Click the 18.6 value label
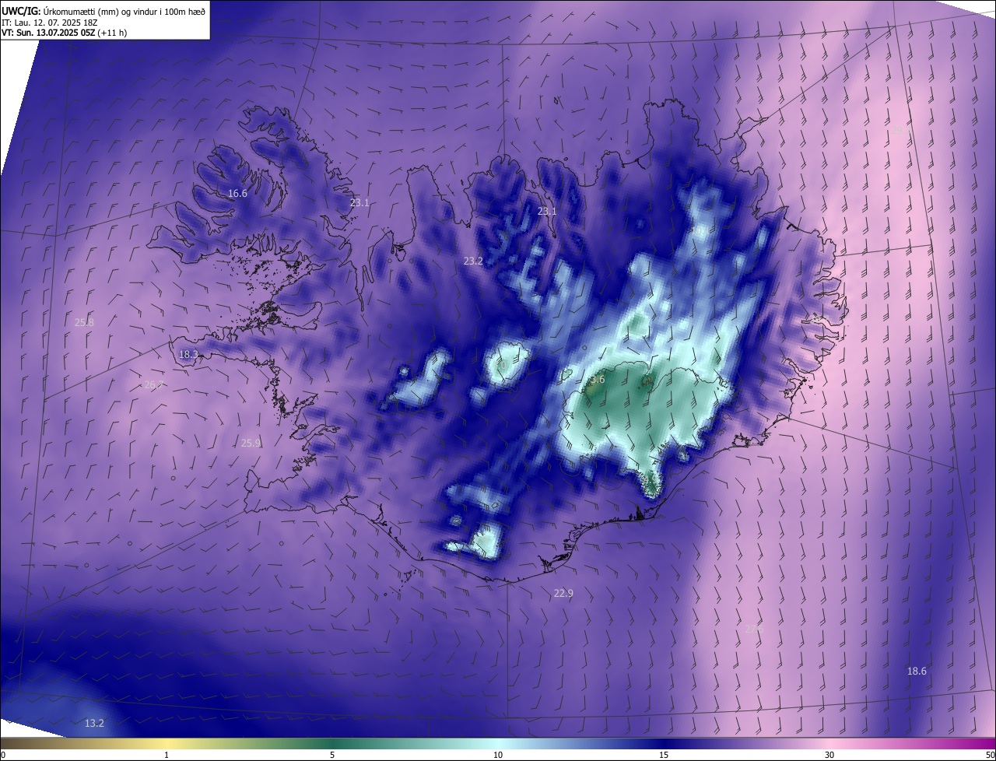This screenshot has width=996, height=761. point(917,672)
